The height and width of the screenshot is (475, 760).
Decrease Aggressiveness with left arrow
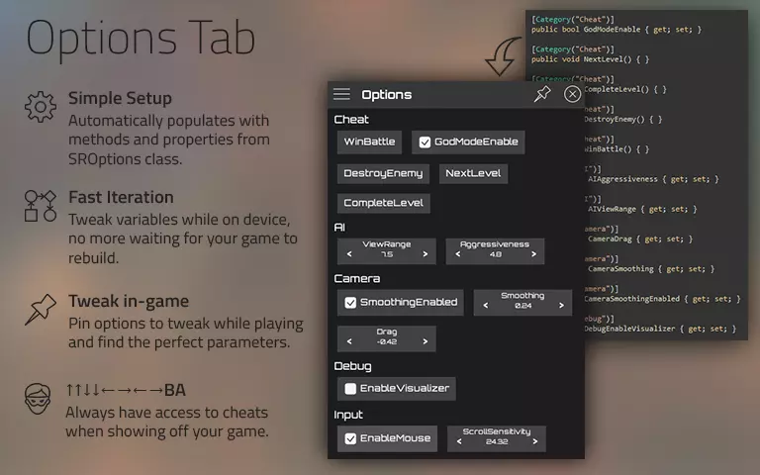(x=457, y=254)
